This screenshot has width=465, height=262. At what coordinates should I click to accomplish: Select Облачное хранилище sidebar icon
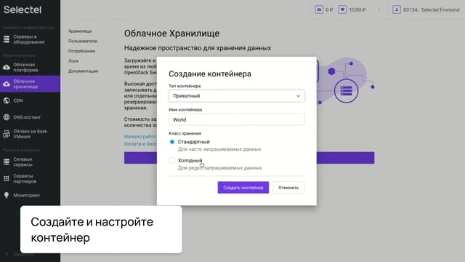click(7, 84)
